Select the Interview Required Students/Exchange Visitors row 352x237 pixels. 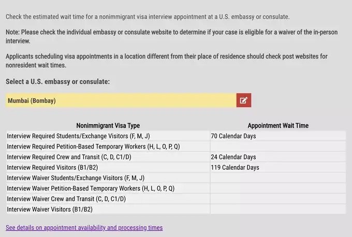[x=78, y=136]
